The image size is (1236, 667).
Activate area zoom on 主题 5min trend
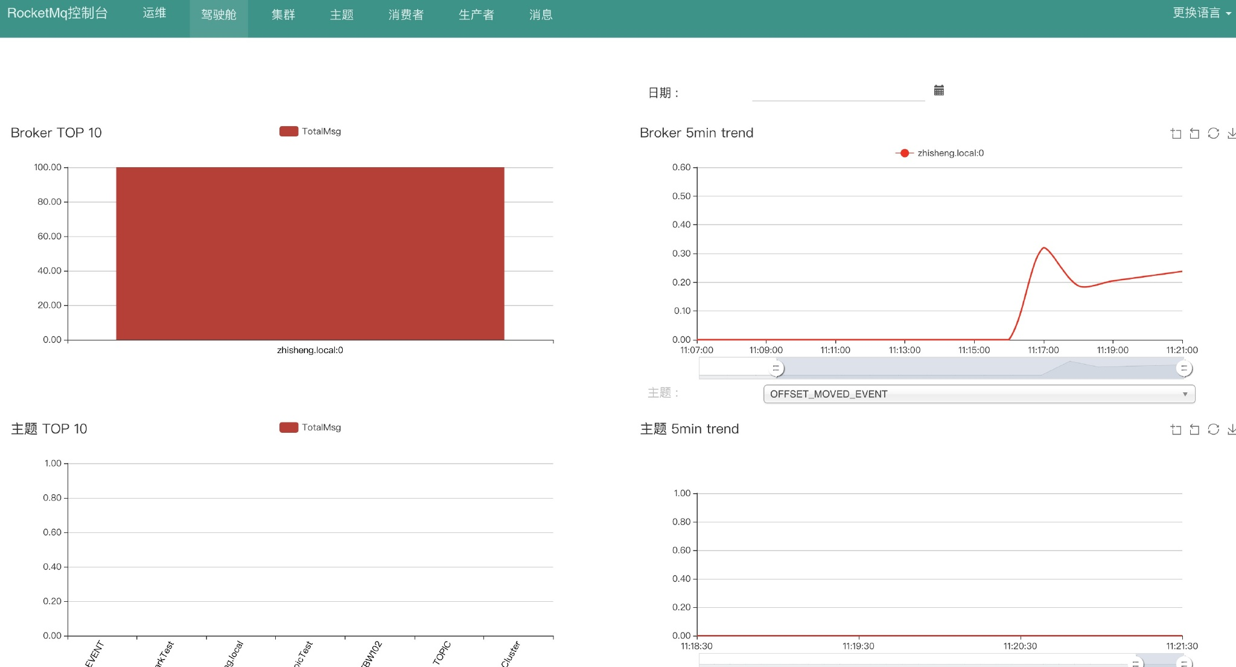pos(1176,429)
